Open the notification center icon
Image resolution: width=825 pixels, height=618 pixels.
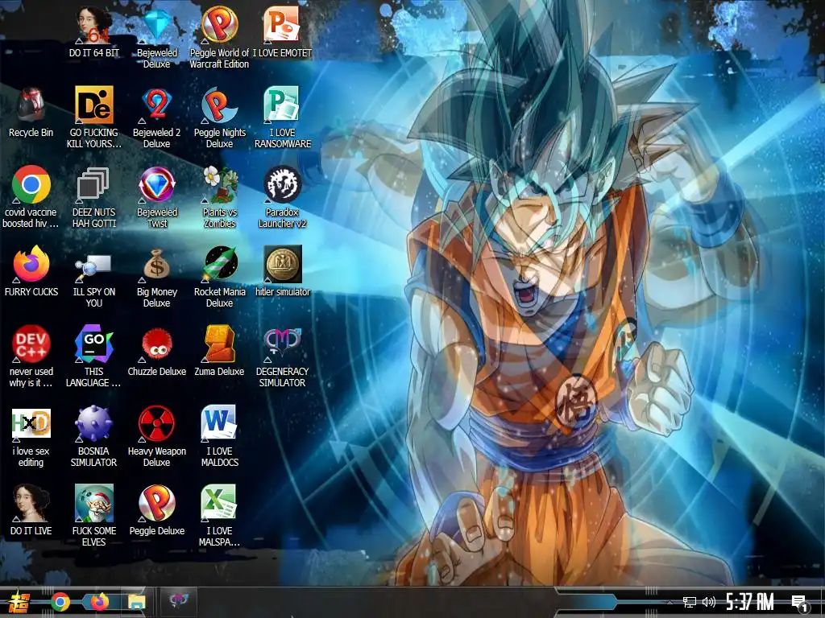click(x=800, y=604)
